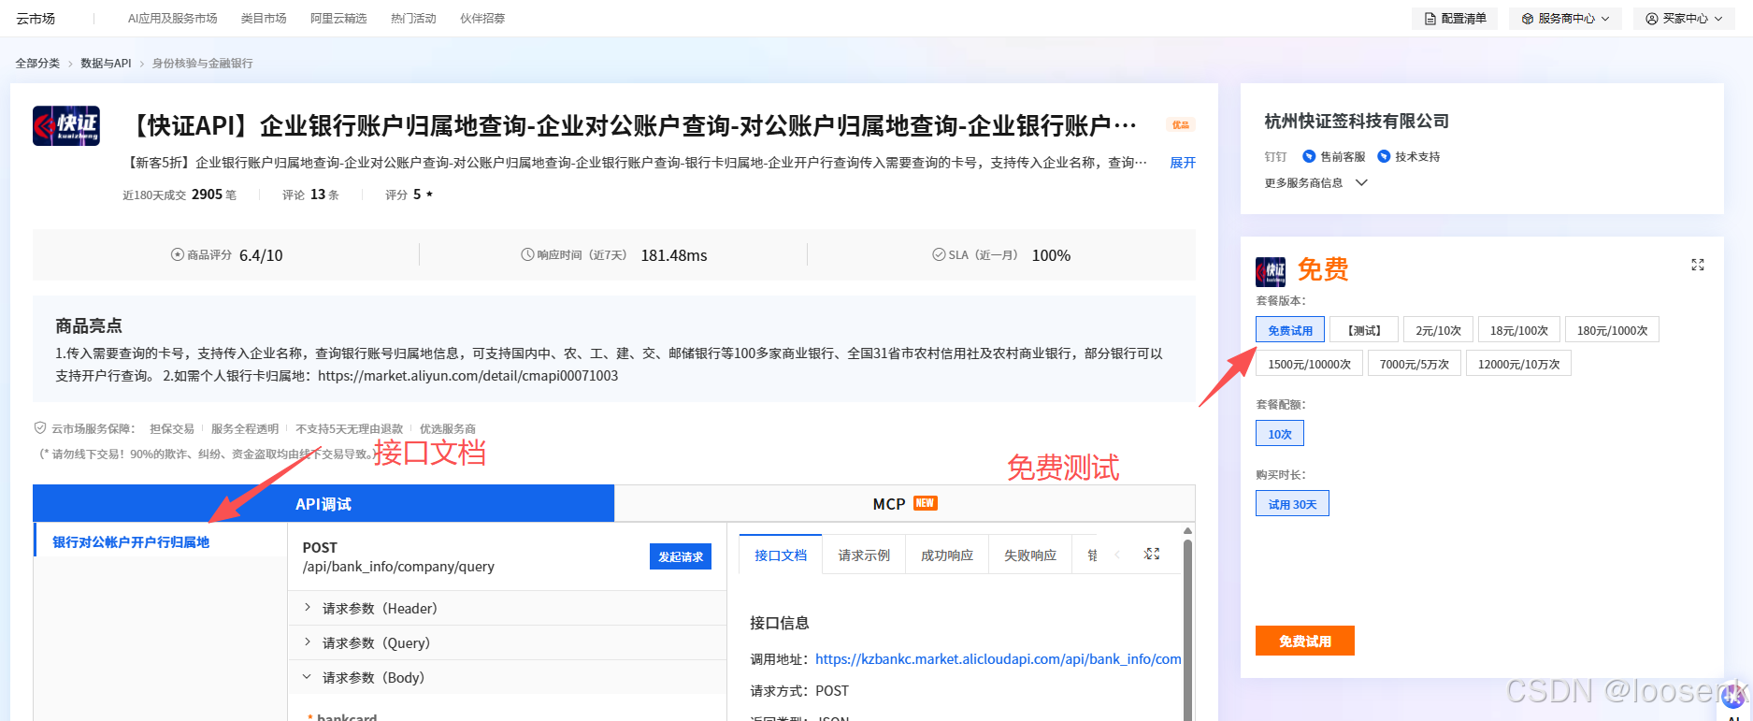Expand 请求参数 (Header) section
This screenshot has width=1753, height=721.
click(x=507, y=608)
